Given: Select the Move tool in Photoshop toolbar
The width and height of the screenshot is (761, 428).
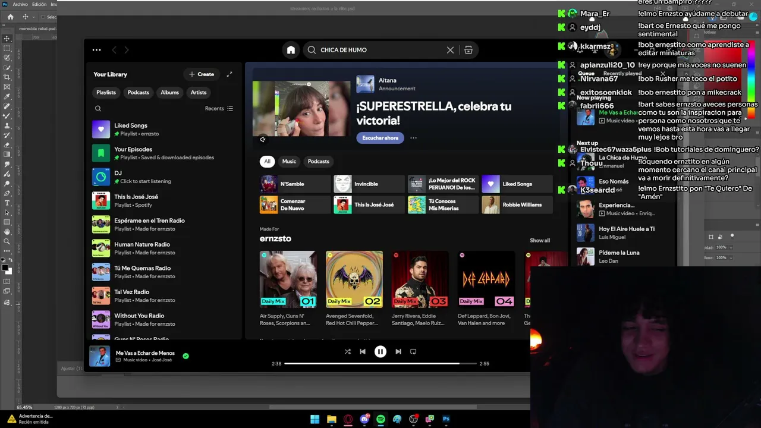Looking at the screenshot, I should click(7, 39).
